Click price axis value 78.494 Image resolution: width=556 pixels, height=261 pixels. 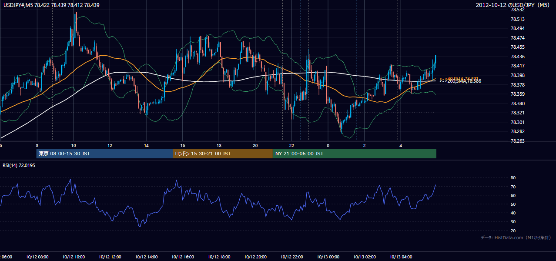pyautogui.click(x=518, y=28)
